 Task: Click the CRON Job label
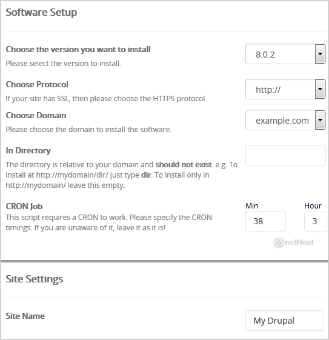[24, 206]
